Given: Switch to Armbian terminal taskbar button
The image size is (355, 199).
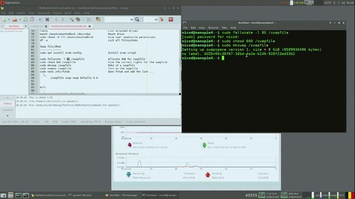Looking at the screenshot, I should pyautogui.click(x=160, y=195).
